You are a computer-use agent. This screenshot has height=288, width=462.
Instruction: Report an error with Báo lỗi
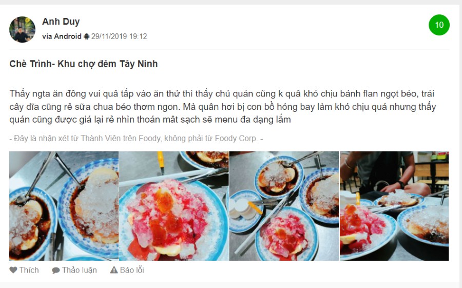[x=127, y=270]
